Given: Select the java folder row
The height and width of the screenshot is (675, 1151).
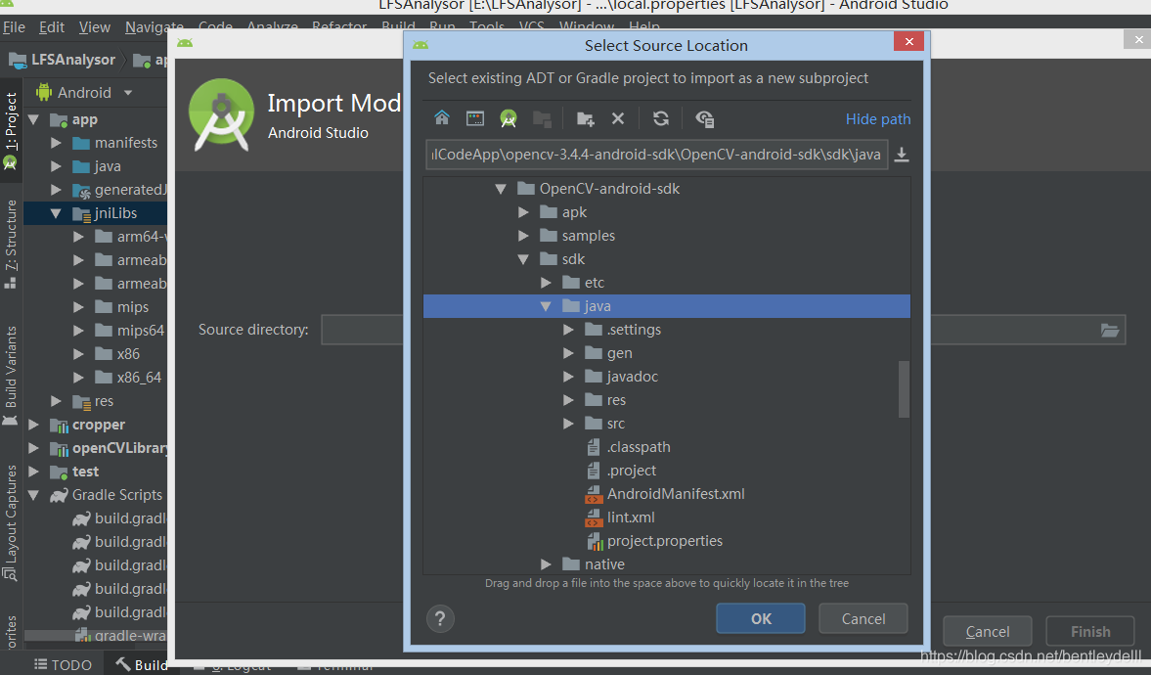Looking at the screenshot, I should point(667,306).
